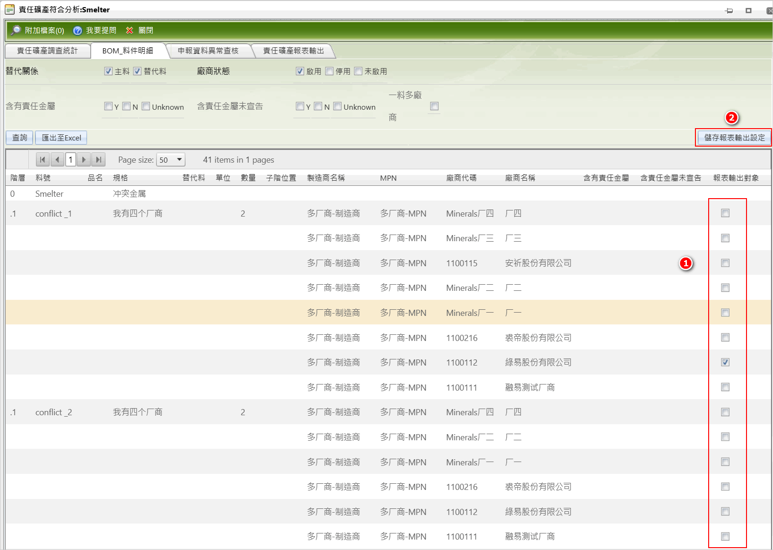This screenshot has width=773, height=550.
Task: Click 裘帝股份有限公司 in conflict_2 group
Action: point(538,487)
